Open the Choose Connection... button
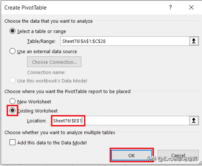Viewport: 202px width, 166px height. click(54, 62)
